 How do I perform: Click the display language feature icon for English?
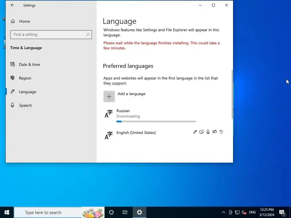point(195,132)
